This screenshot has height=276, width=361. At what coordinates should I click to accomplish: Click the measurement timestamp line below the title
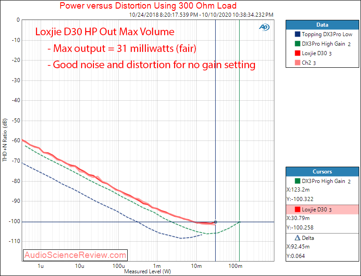[x=201, y=15]
